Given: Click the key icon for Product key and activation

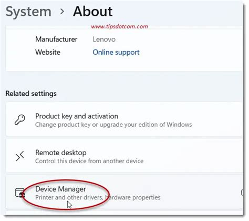Looking at the screenshot, I should (20, 120).
